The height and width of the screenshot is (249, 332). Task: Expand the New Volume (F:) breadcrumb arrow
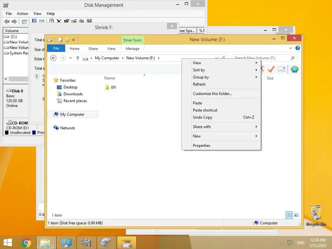[x=159, y=58]
